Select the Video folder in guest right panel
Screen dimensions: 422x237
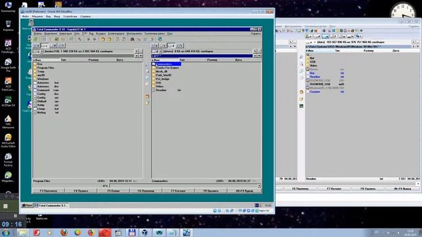[158, 86]
